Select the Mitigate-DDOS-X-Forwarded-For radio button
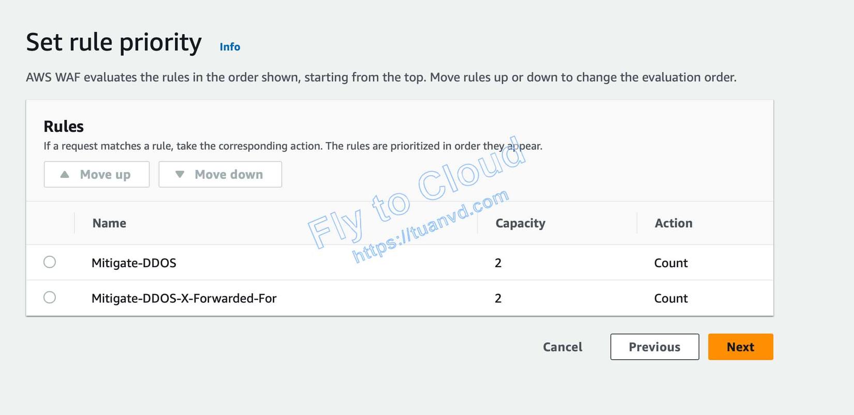854x415 pixels. tap(50, 298)
